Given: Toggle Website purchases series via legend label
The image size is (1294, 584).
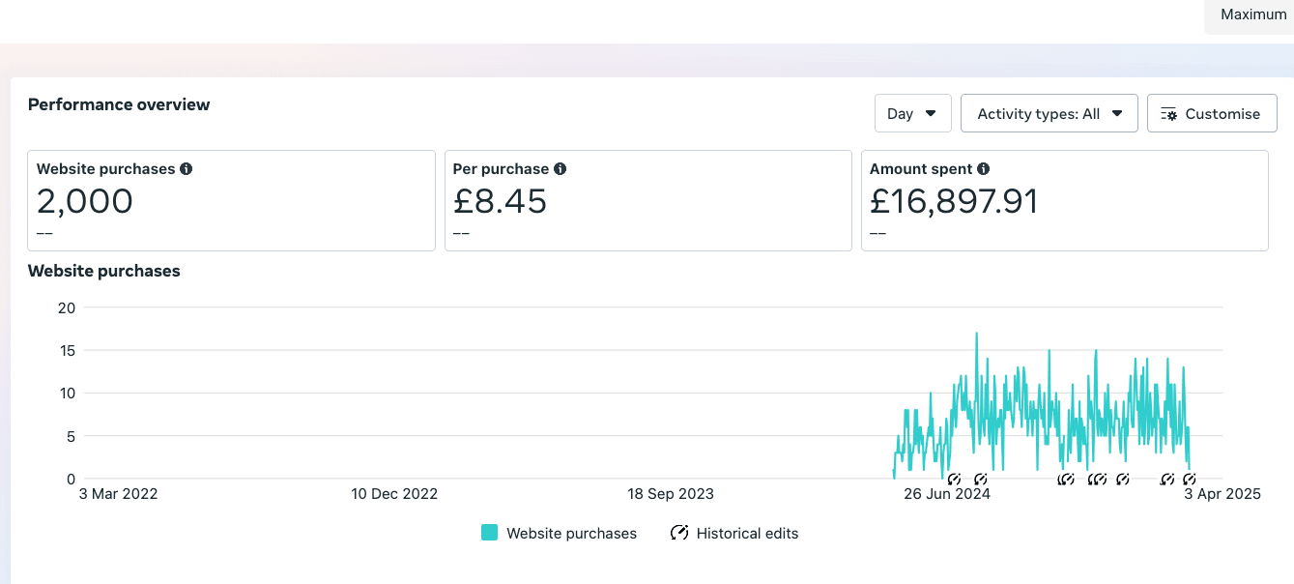Looking at the screenshot, I should pos(571,533).
